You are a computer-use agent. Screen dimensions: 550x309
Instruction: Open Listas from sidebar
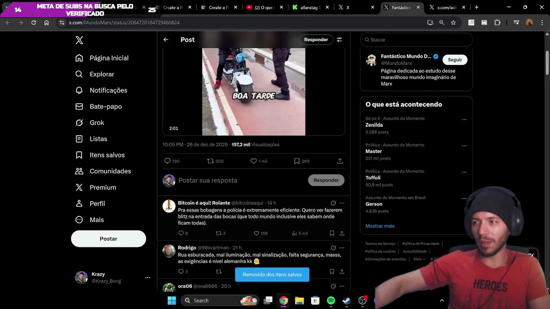[91, 139]
